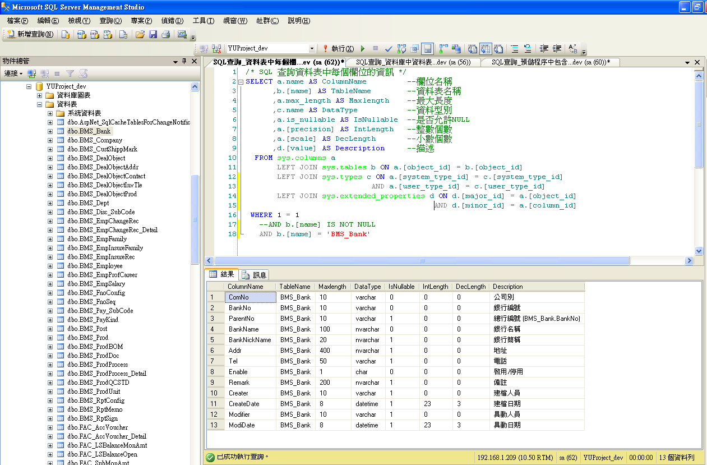
Task: Open the active files dropdown arrow in tab bar
Action: click(x=687, y=62)
